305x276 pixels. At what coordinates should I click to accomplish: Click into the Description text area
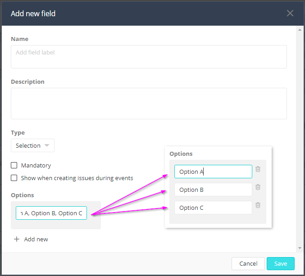149,103
